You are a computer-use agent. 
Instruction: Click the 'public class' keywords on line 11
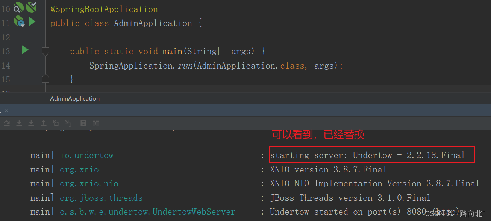(80, 23)
